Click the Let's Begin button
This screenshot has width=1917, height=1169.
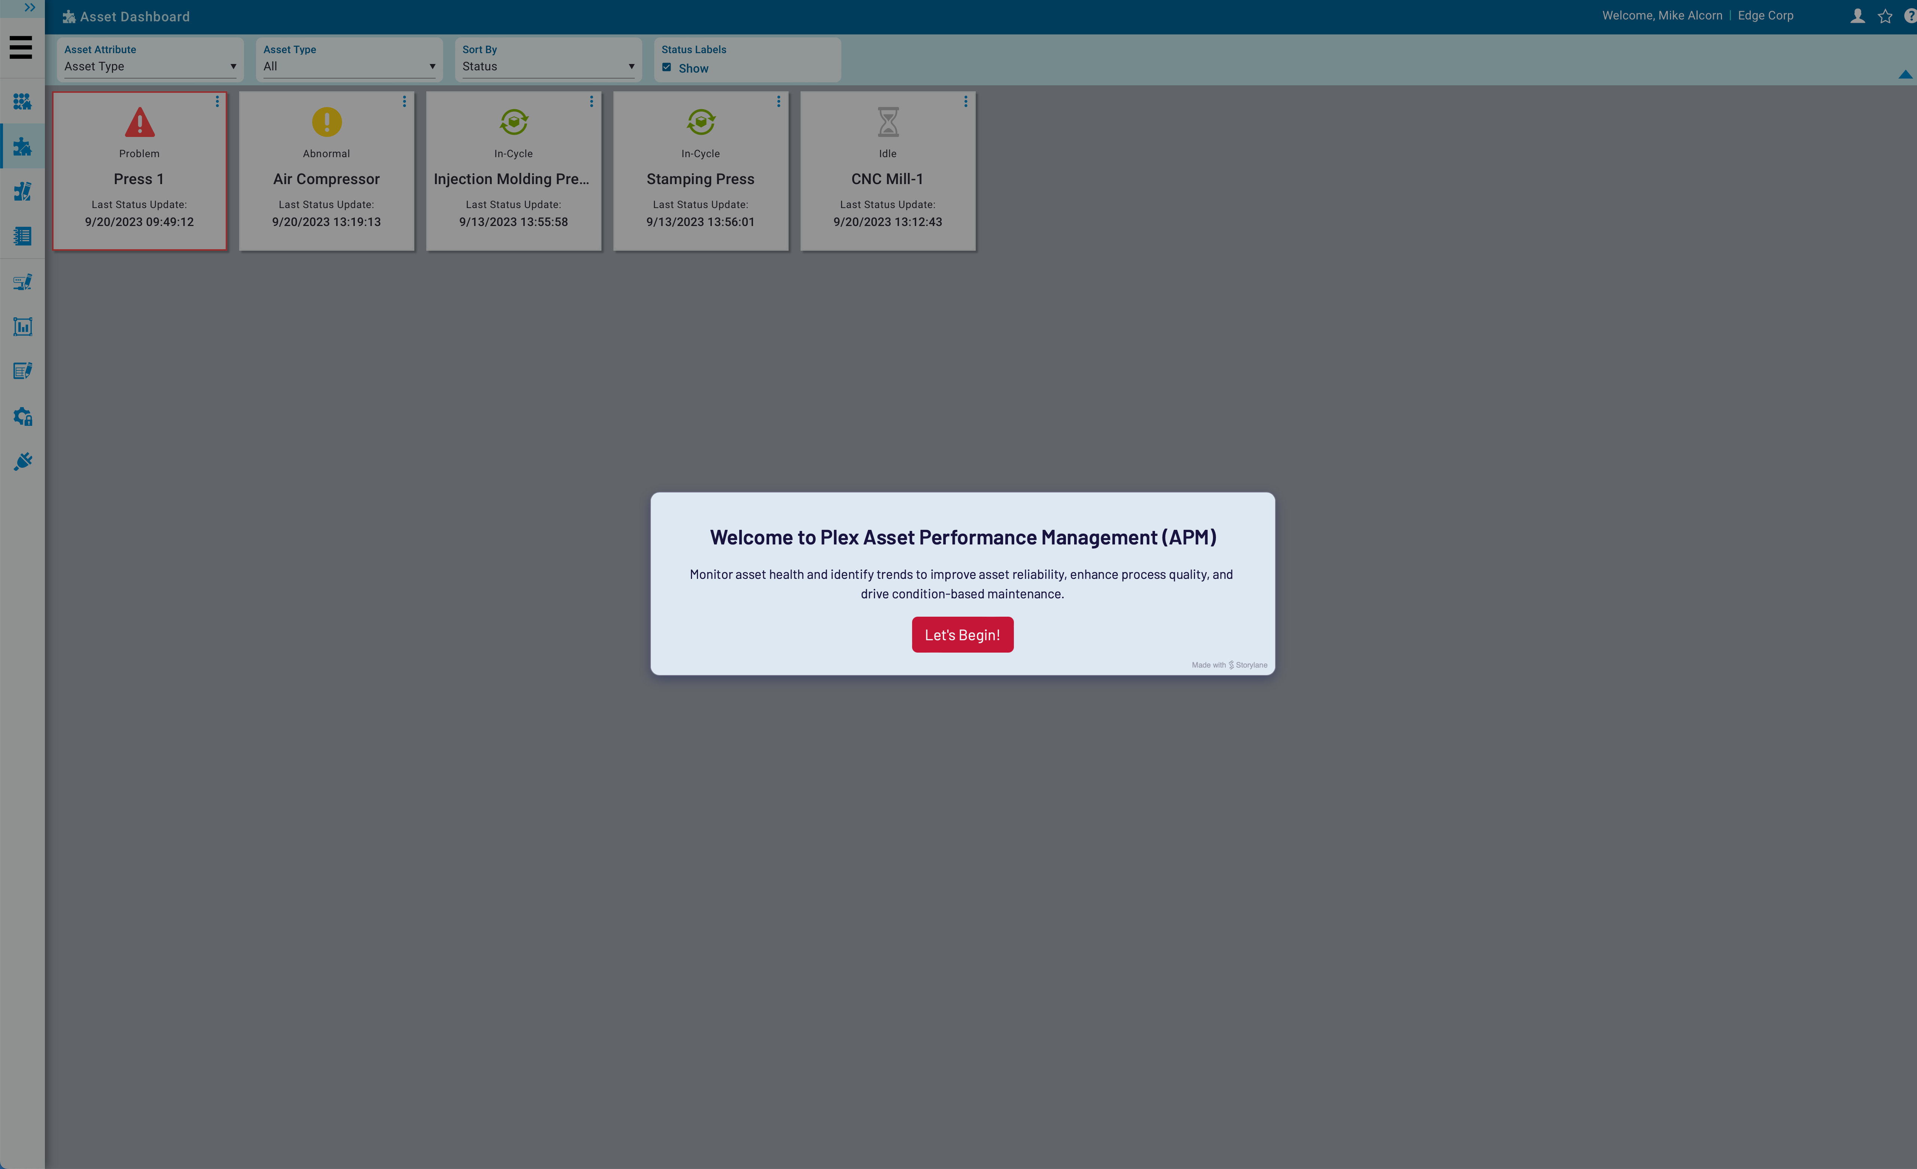[x=963, y=634]
